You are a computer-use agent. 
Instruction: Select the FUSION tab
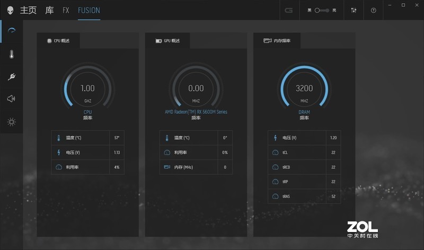coord(89,10)
